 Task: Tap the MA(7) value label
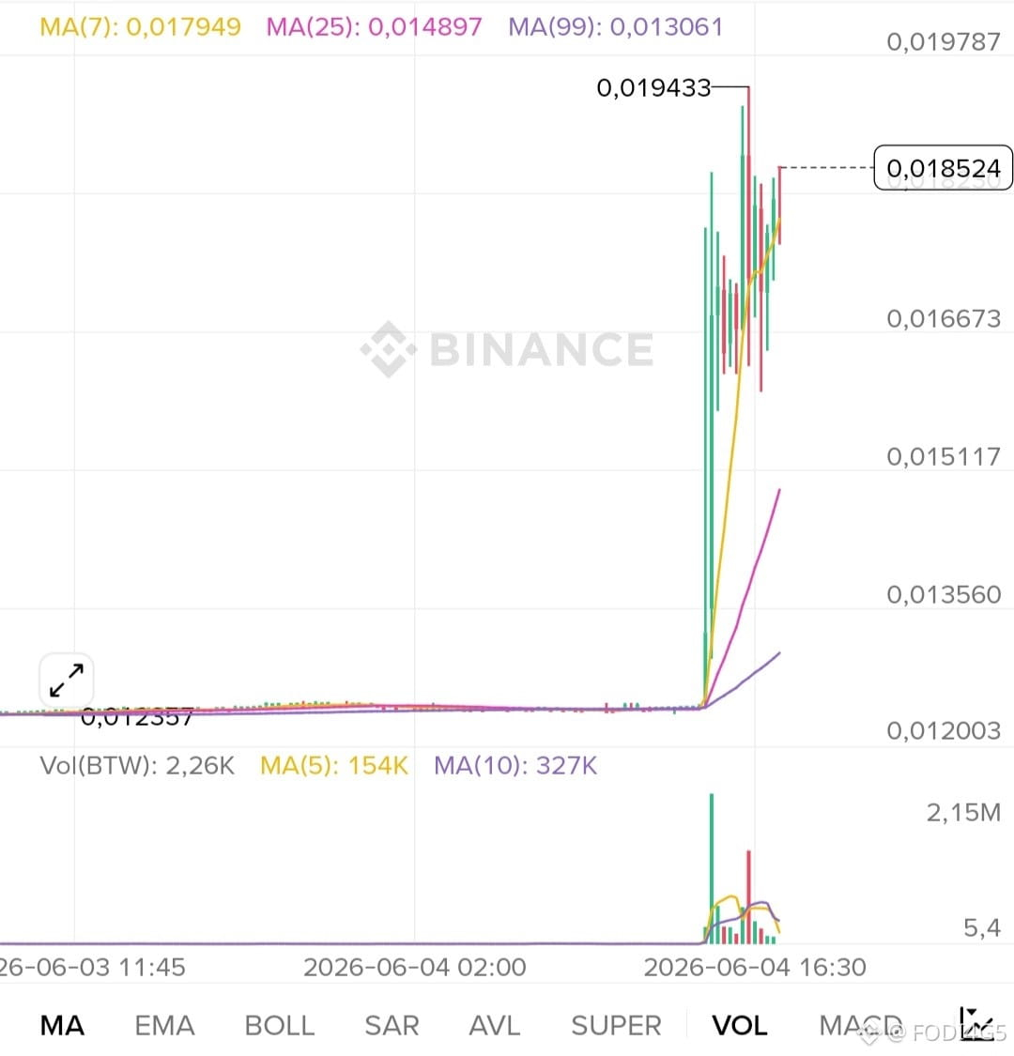pyautogui.click(x=140, y=27)
